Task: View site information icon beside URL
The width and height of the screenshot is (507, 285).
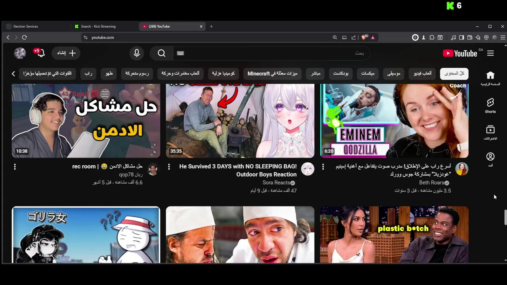Action: tap(85, 38)
